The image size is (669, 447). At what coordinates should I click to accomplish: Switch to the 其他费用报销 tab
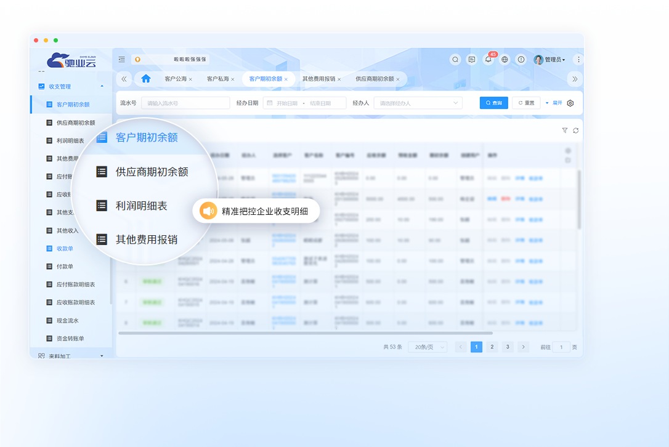[x=318, y=79]
